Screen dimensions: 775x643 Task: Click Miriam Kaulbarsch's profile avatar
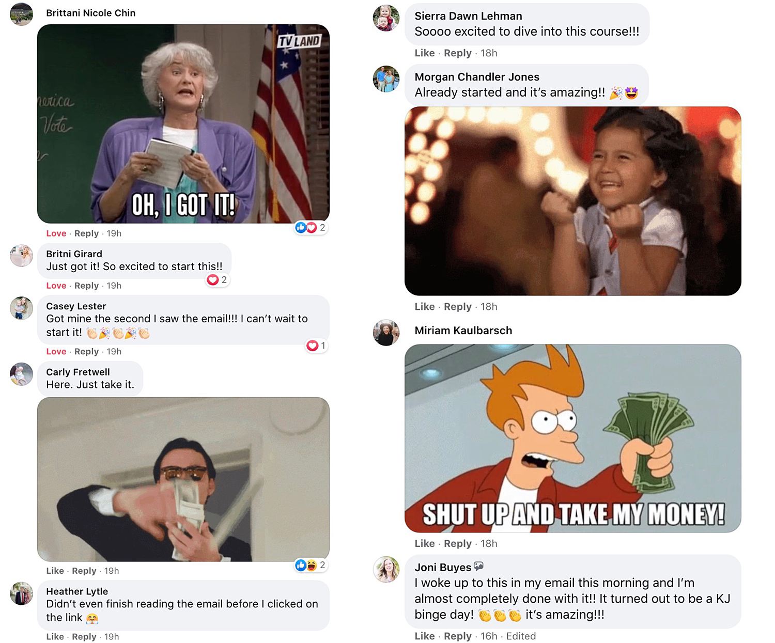click(386, 333)
